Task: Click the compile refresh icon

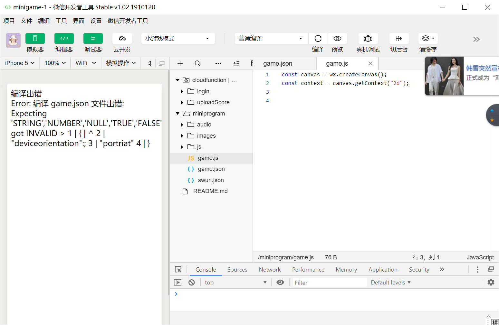Action: 318,39
